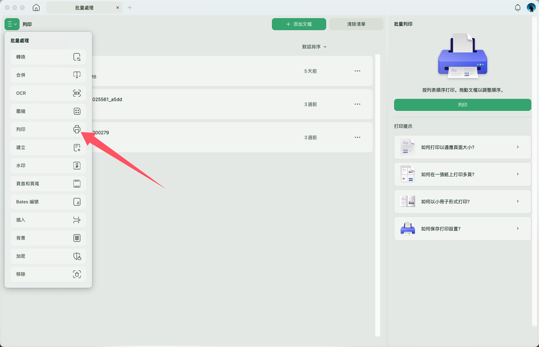539x347 pixels.
Task: Click the large printer illustration
Action: (x=463, y=56)
